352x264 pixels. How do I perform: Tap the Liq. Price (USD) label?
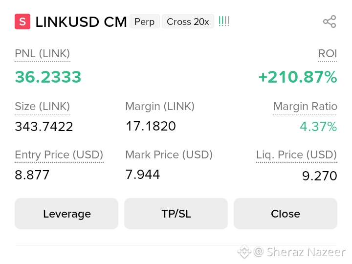297,154
